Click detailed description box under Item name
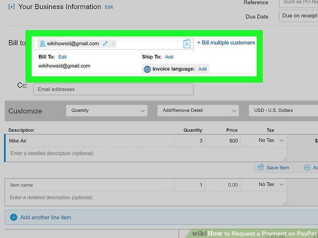The width and height of the screenshot is (318, 238). [146, 198]
